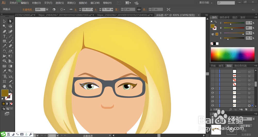Switch to document tab Nipic_29842067_20190910102328807000.ai
Viewport: 258px width, 137px height.
pos(65,15)
